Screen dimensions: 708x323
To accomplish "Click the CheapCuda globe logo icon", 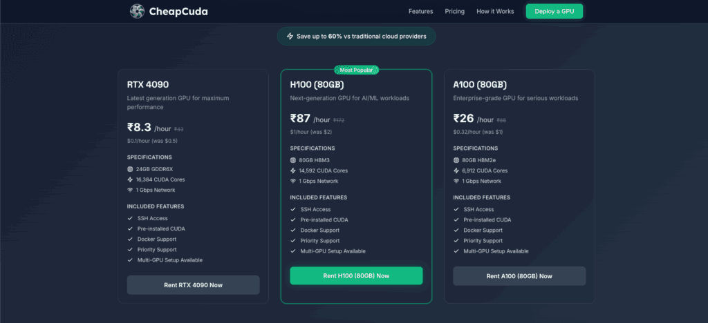I will (138, 11).
